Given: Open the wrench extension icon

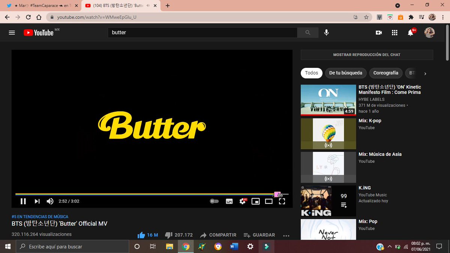Looking at the screenshot, I should click(x=379, y=17).
